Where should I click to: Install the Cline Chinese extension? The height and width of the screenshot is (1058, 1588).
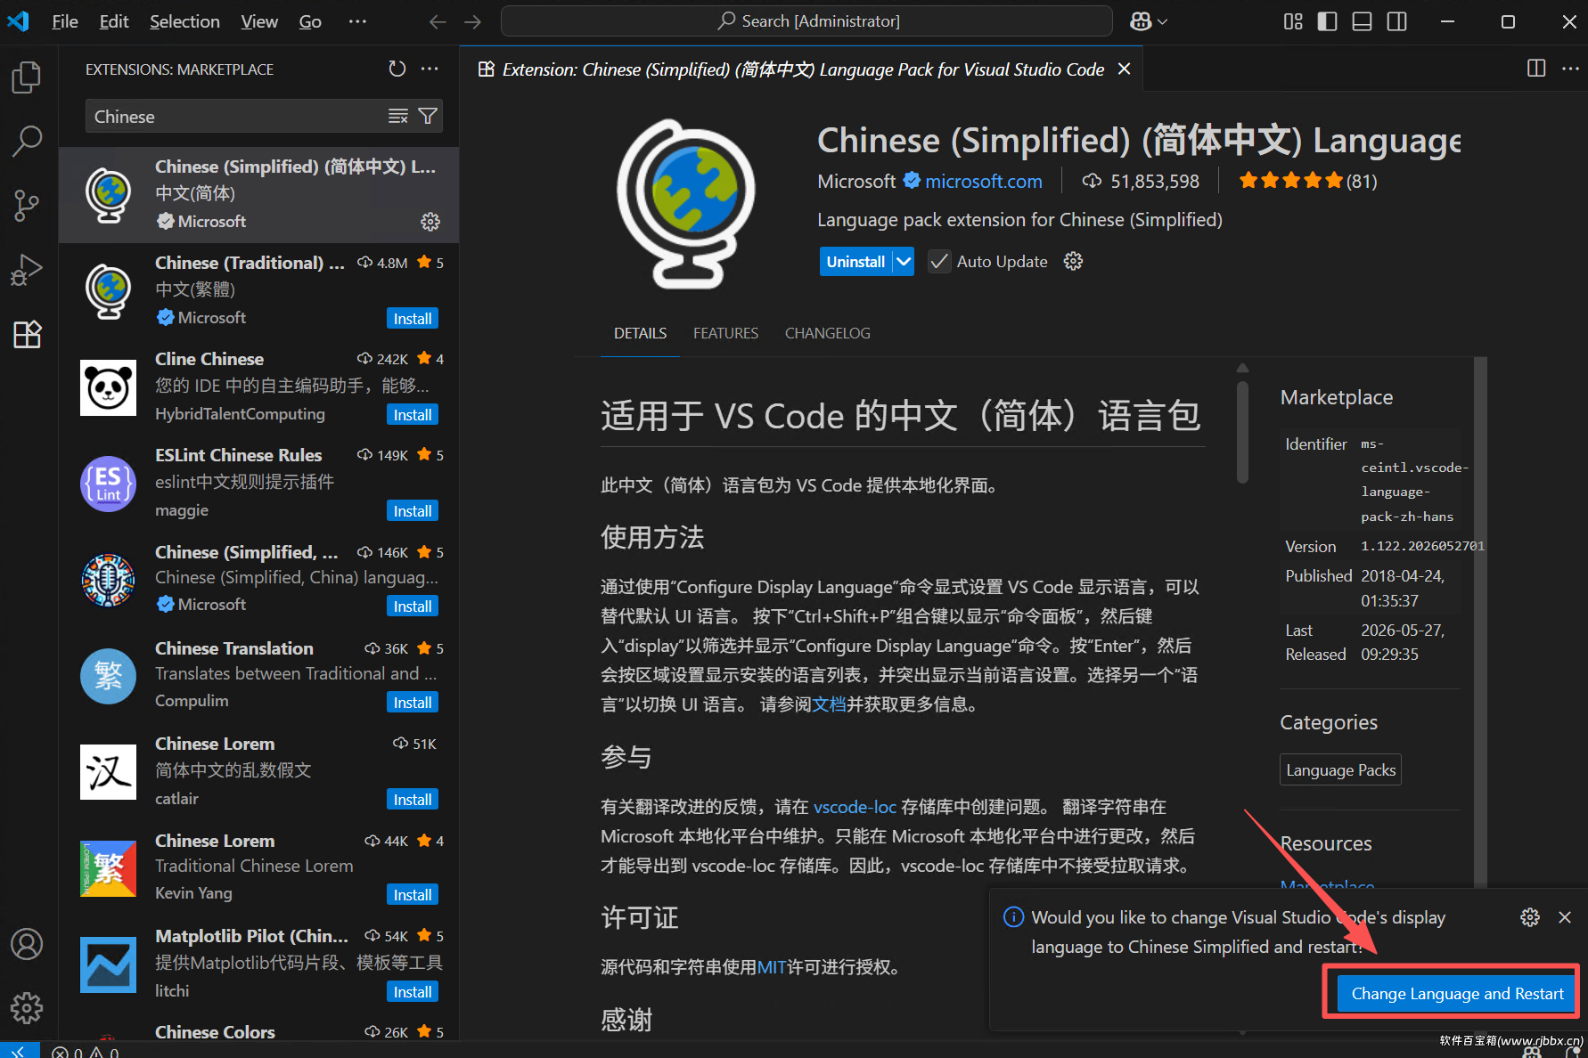[x=413, y=415]
